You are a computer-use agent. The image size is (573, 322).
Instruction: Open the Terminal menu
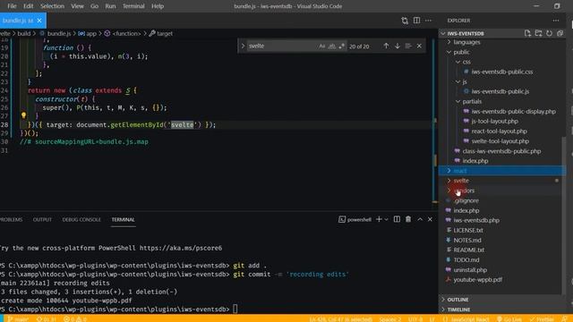click(133, 6)
